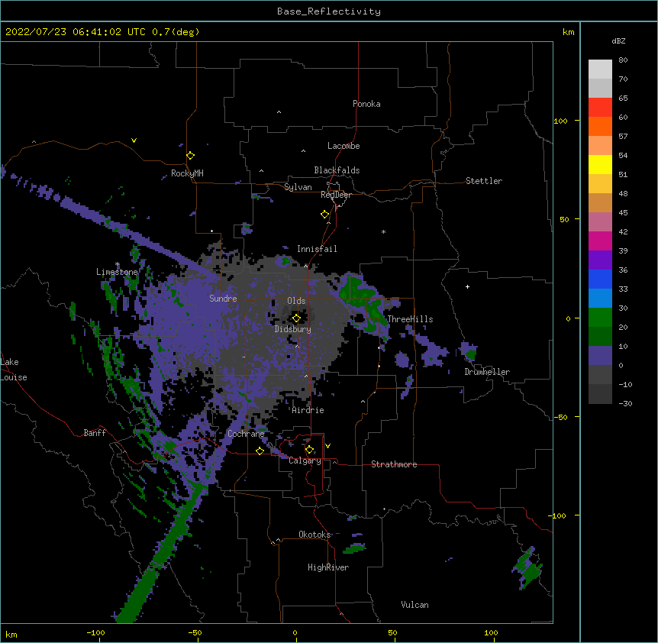Click the radar site diamond between Olds and Didsbury
The width and height of the screenshot is (658, 643).
tap(296, 318)
